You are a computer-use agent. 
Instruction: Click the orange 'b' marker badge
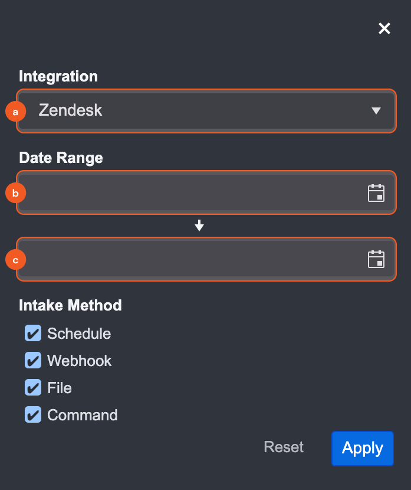pos(15,192)
